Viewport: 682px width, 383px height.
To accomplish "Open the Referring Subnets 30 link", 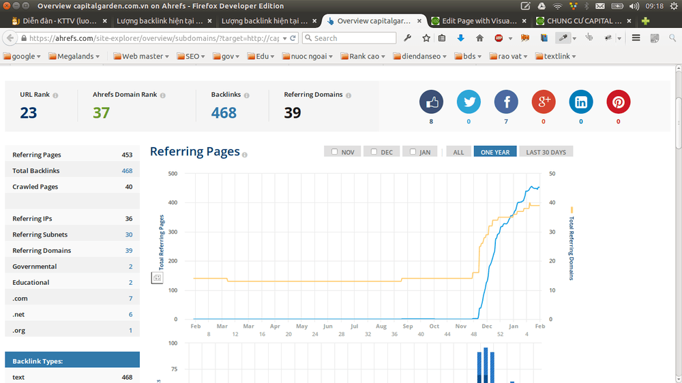I will point(129,234).
